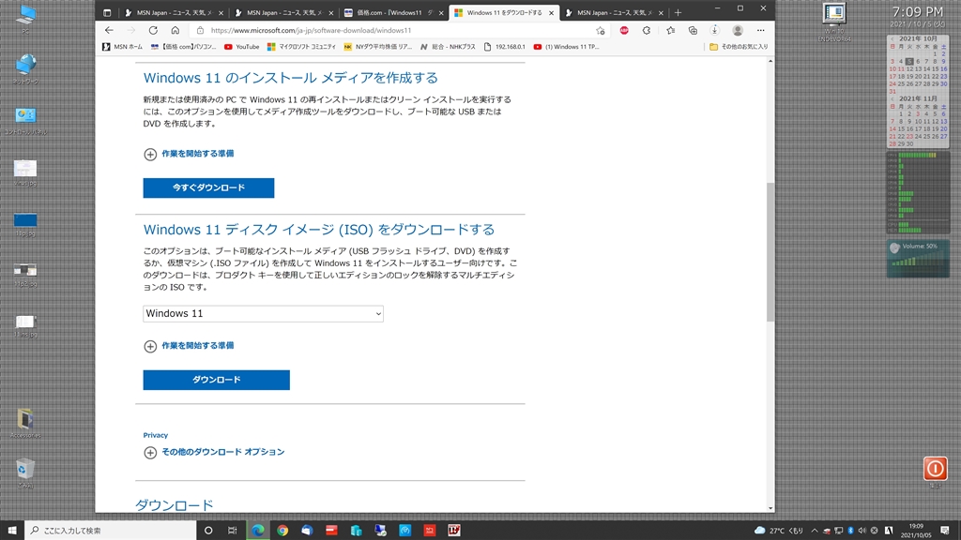Open the taskbar volume speaker icon
The height and width of the screenshot is (540, 961).
point(862,531)
